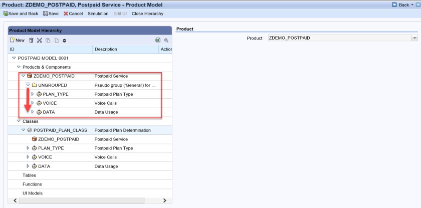421x208 pixels.
Task: Click the Description column header
Action: (x=126, y=49)
